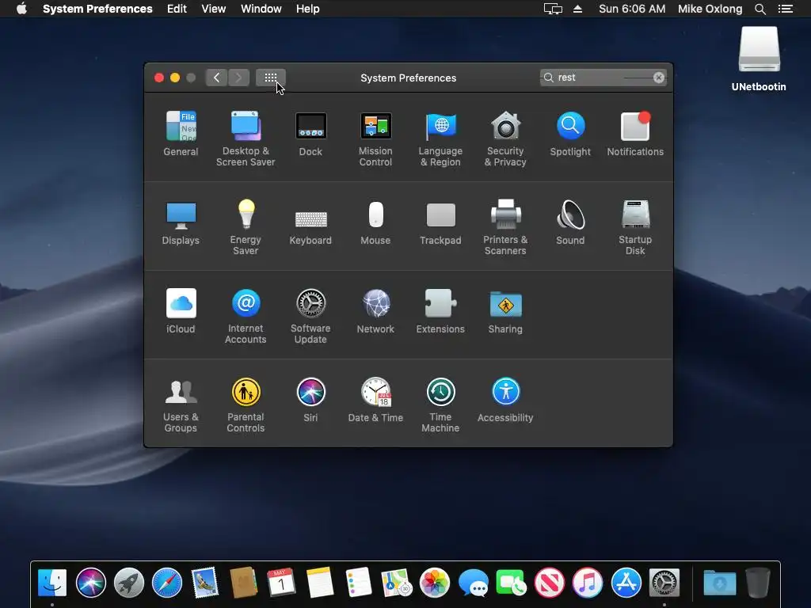Viewport: 811px width, 608px height.
Task: Open the Network preference pane
Action: (375, 310)
